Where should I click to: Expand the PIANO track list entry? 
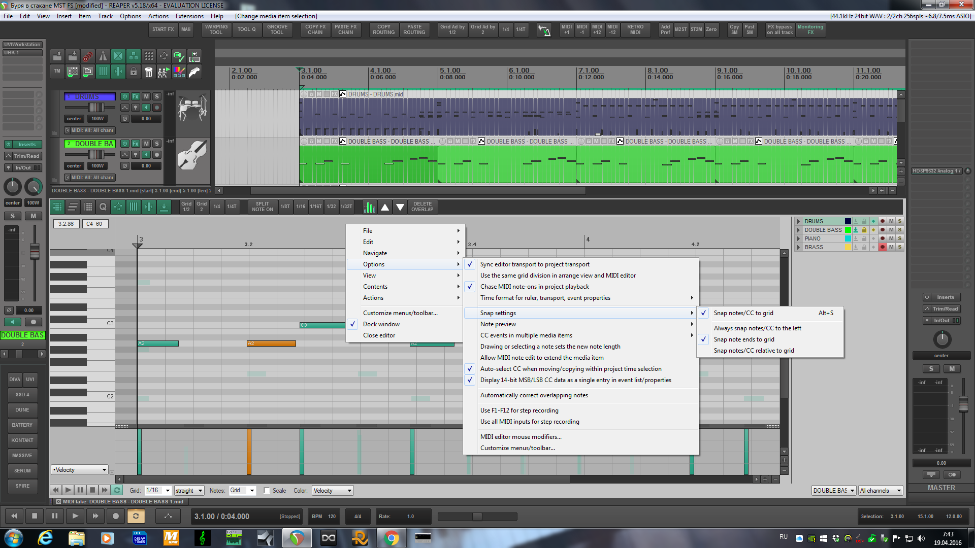coord(798,238)
